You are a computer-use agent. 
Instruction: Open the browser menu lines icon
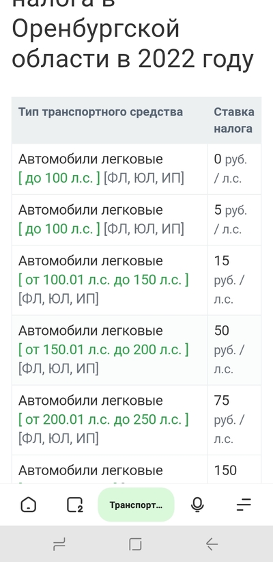(x=244, y=505)
